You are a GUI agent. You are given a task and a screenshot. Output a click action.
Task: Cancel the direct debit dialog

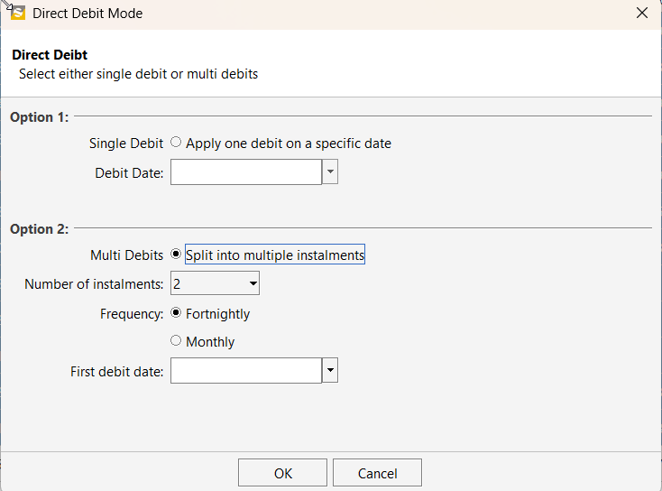coord(377,474)
